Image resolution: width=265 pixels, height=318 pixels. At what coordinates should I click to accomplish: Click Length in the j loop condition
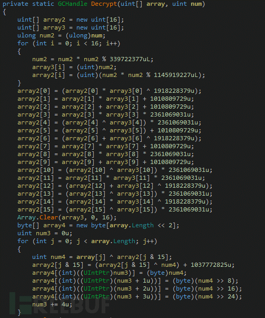coord(124,241)
